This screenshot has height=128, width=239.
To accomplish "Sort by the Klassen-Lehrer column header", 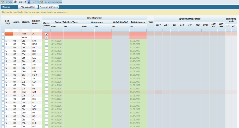I will (x=36, y=22).
